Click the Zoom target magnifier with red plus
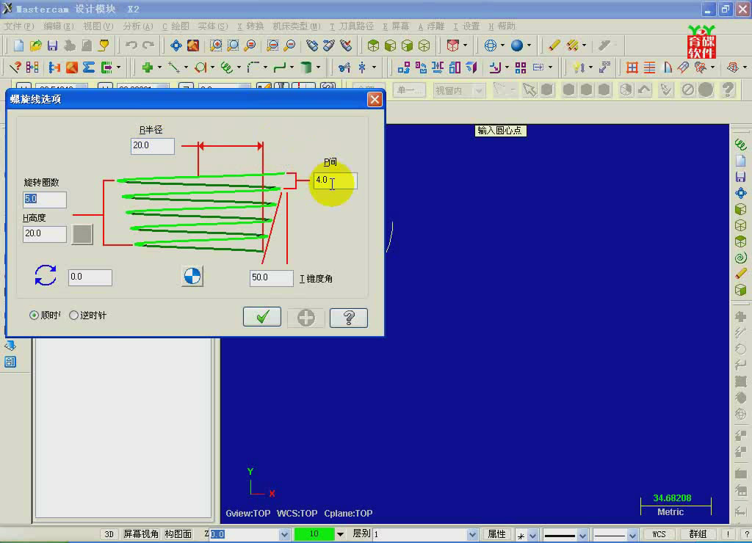The height and width of the screenshot is (543, 752). tap(216, 45)
